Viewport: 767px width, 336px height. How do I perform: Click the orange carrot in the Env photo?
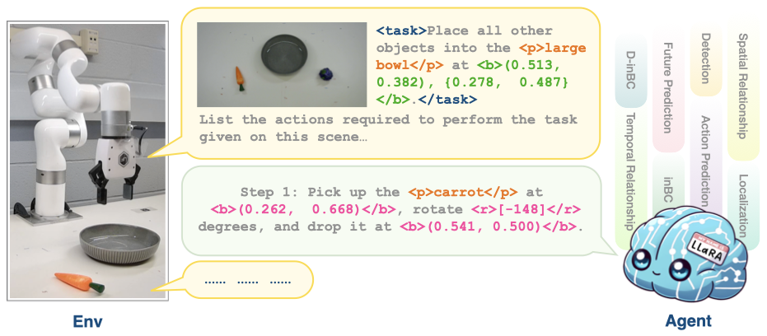[x=79, y=282]
